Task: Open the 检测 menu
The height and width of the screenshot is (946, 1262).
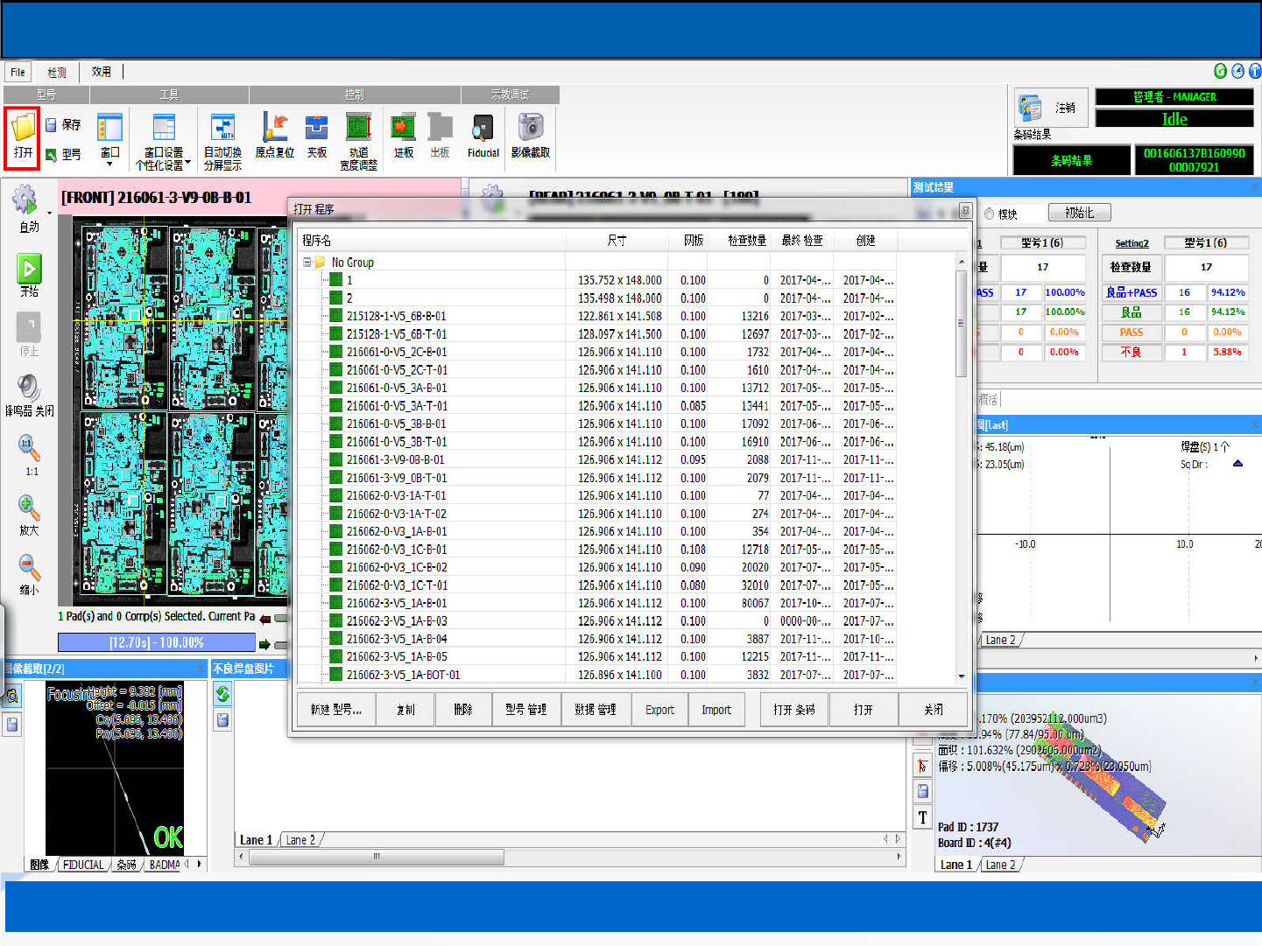Action: 57,72
